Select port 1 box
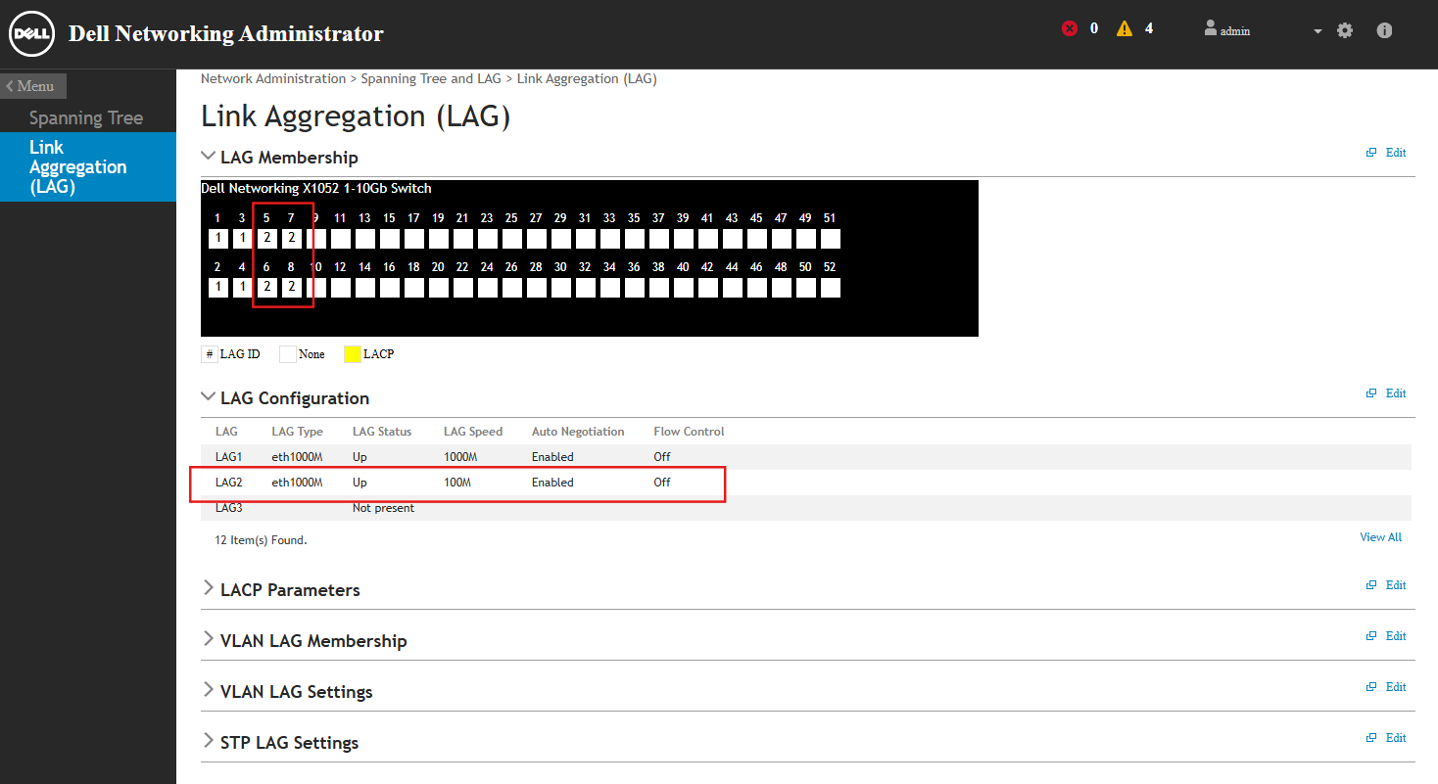The height and width of the screenshot is (784, 1438). (217, 238)
